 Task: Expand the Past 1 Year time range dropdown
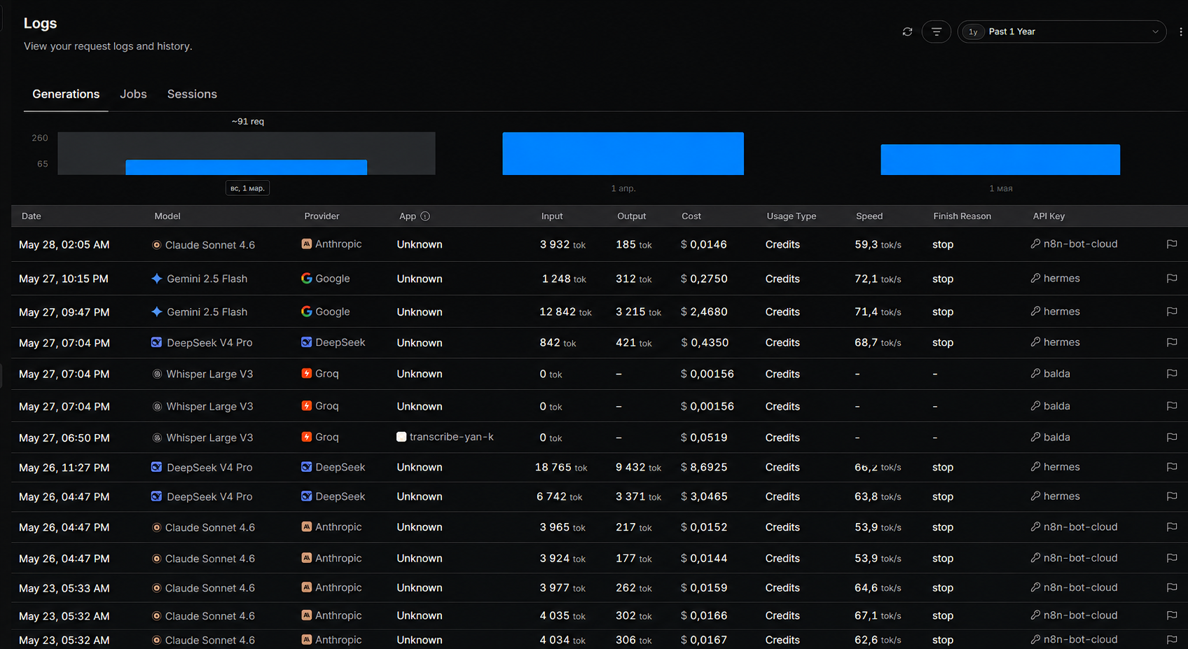(1062, 32)
